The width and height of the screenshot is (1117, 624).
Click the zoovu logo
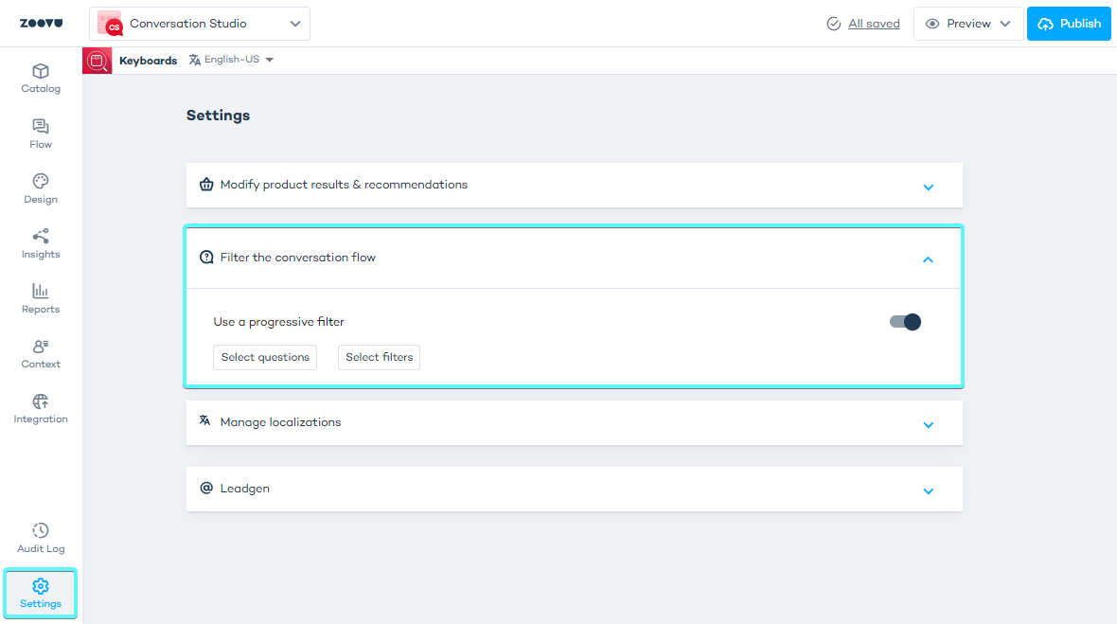(41, 24)
